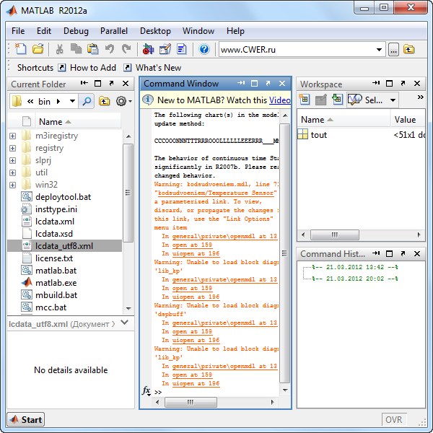Go up one level in Current Folder panel
433x433 pixels.
coord(104,101)
